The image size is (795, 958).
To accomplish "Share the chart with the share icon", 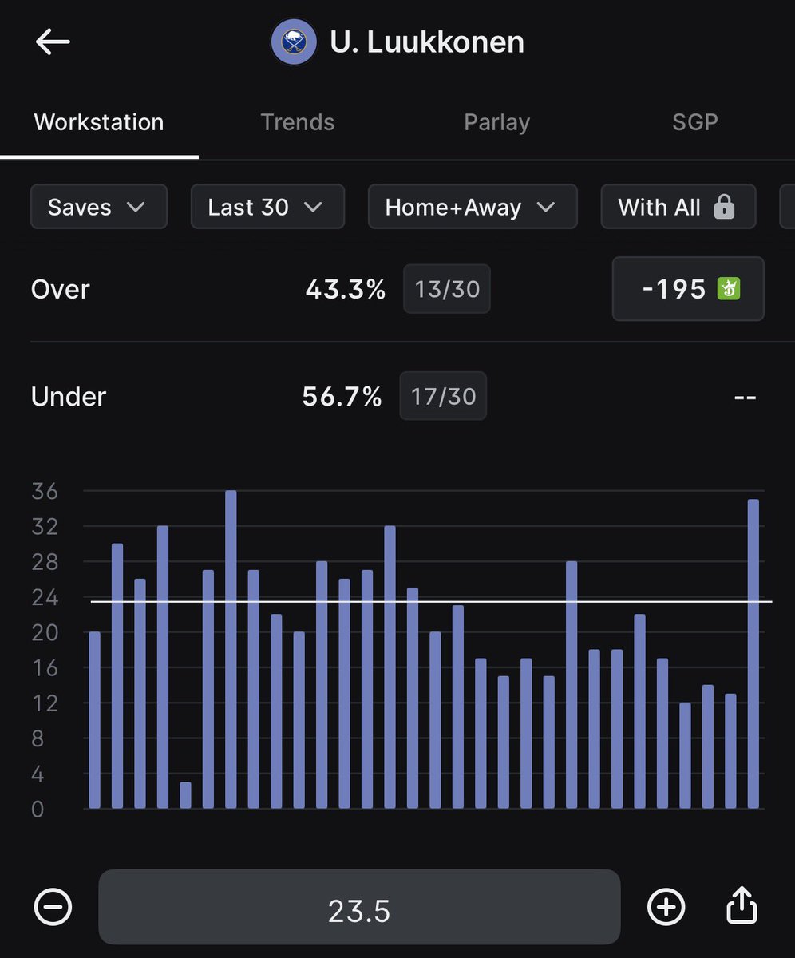I will [x=742, y=905].
